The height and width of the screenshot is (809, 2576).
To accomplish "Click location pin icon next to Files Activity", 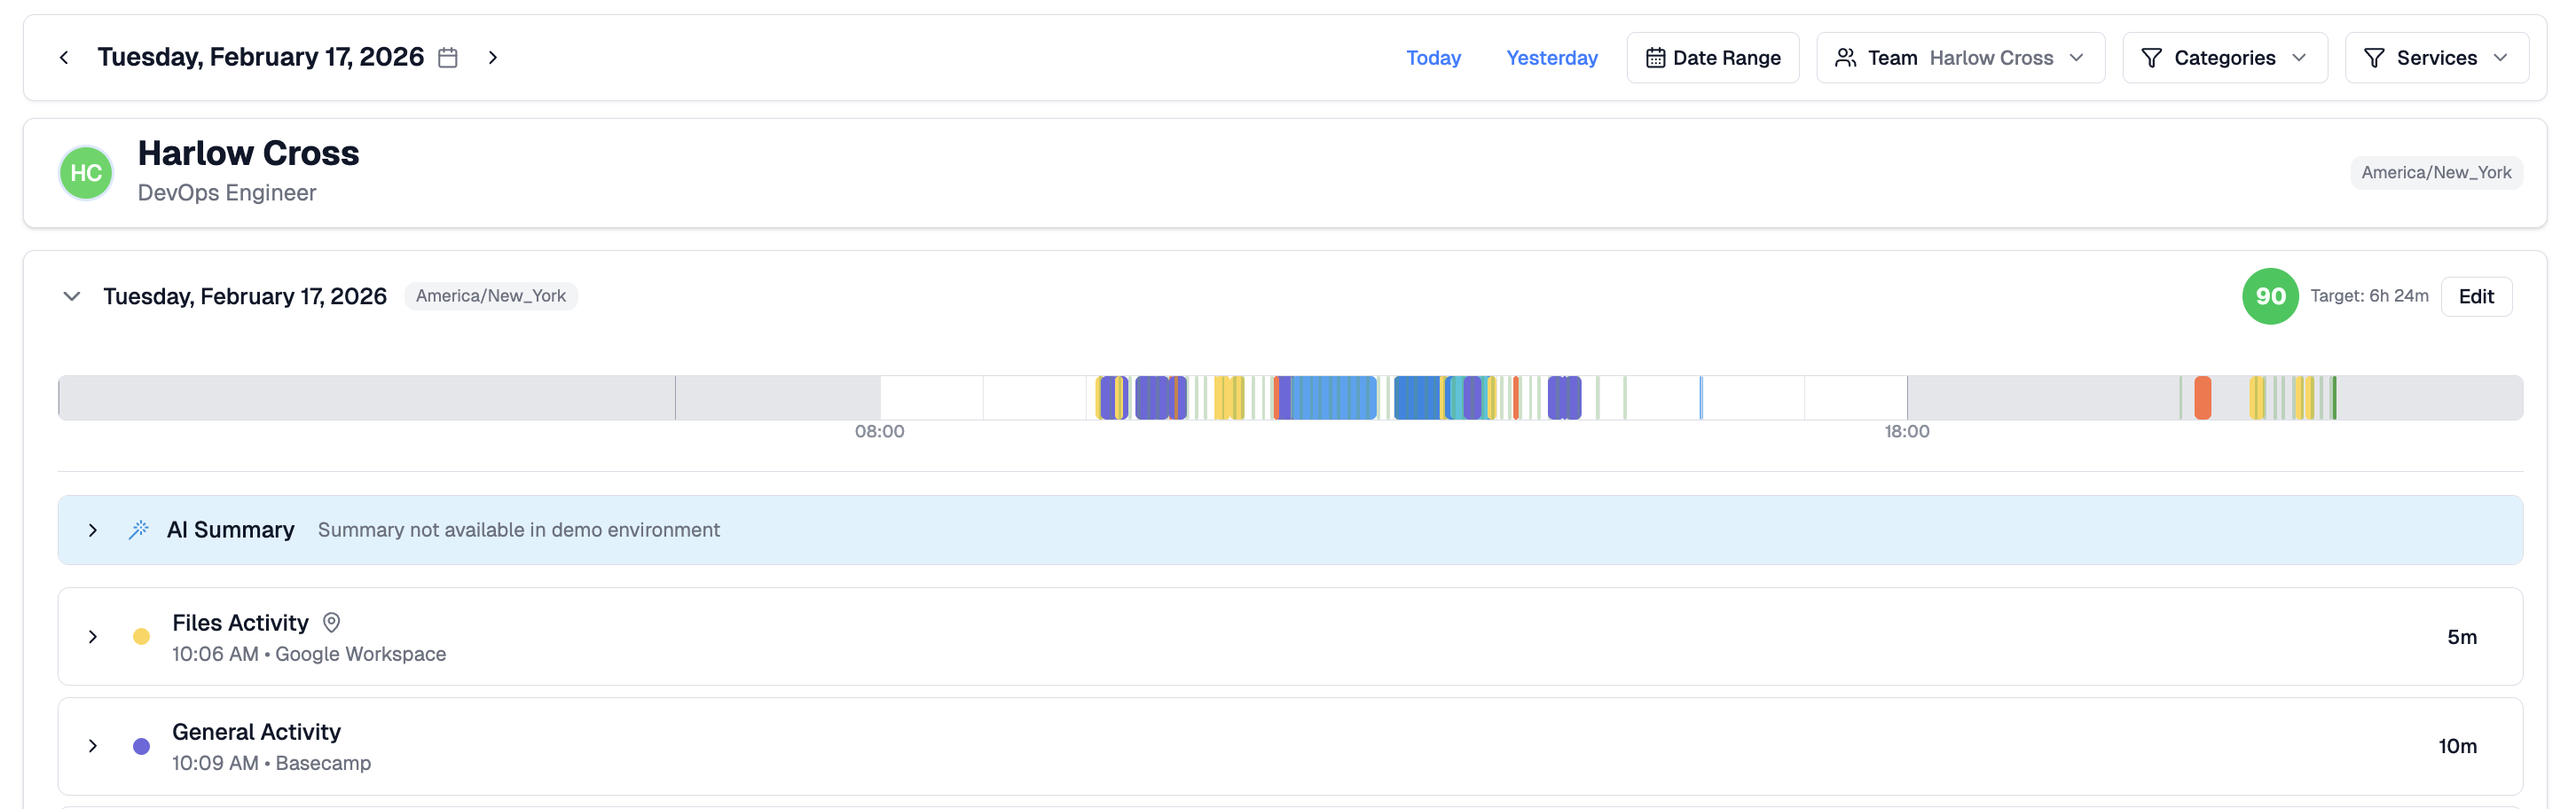I will (x=332, y=623).
